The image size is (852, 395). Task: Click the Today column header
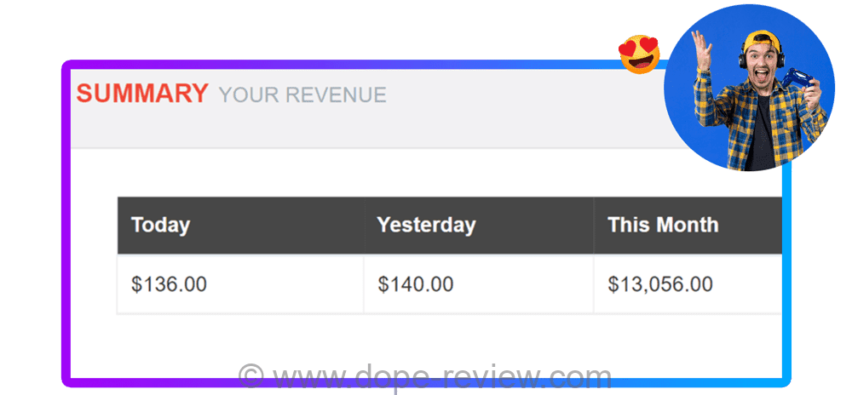tap(160, 226)
